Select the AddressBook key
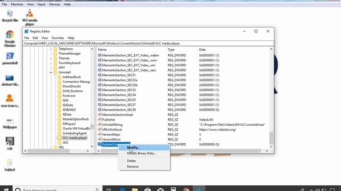The image size is (341, 191). [x=72, y=77]
